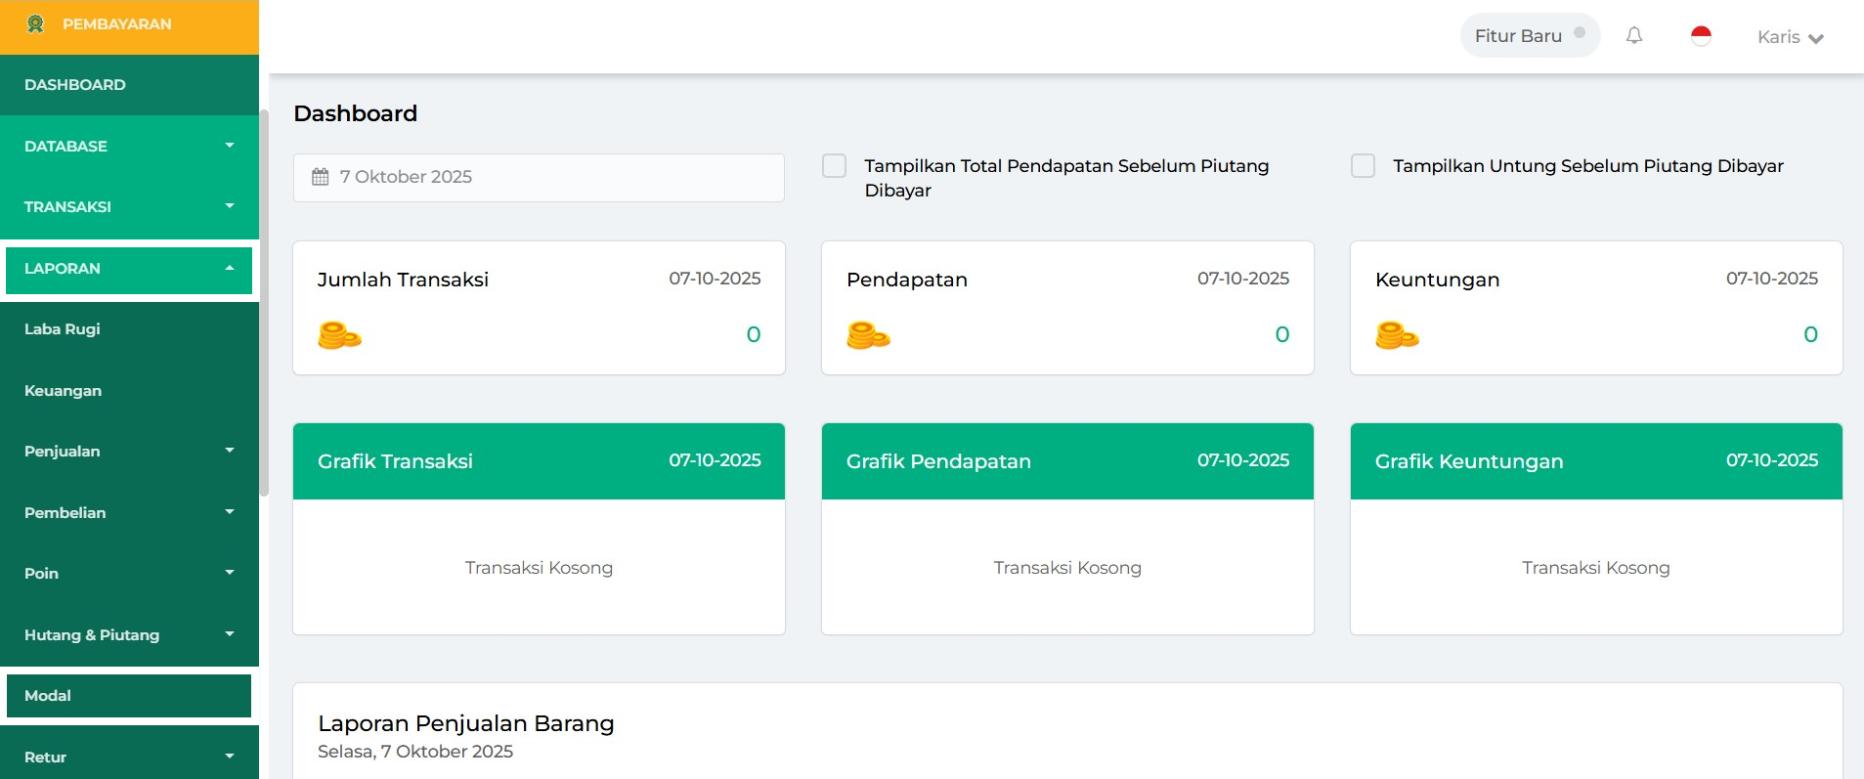
Task: Click coins icon in Keuntungan card
Action: pos(1397,335)
